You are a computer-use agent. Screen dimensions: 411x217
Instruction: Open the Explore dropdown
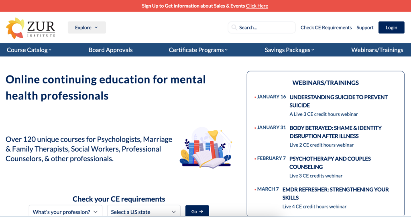point(87,28)
